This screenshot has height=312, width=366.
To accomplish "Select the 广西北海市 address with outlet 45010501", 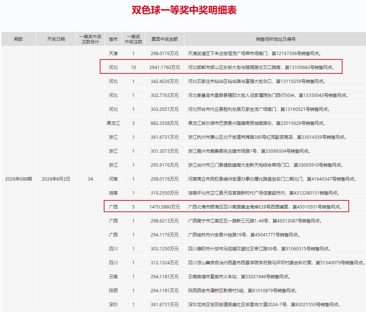I will 266,207.
